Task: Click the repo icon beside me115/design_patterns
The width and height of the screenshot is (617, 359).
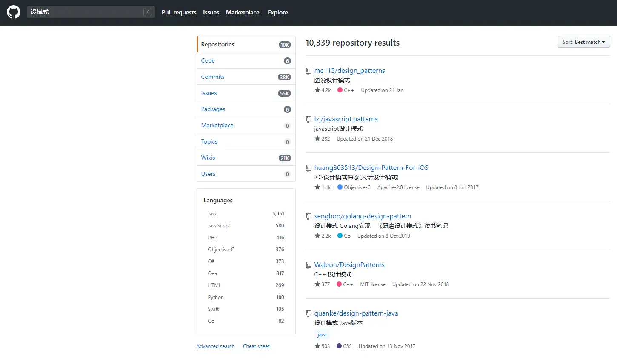Action: click(308, 71)
